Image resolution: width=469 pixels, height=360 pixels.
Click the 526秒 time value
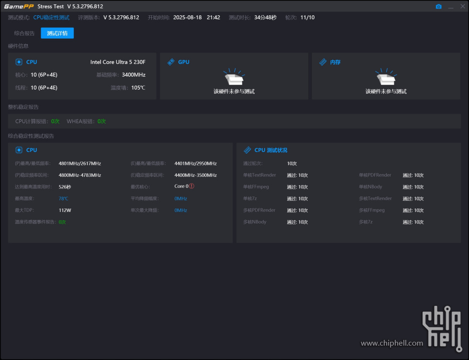pos(65,186)
